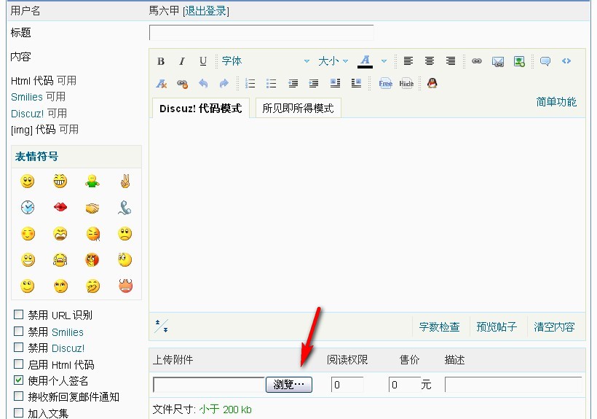Select the Discuz! 代码模式 tab
This screenshot has width=597, height=419.
coord(200,108)
